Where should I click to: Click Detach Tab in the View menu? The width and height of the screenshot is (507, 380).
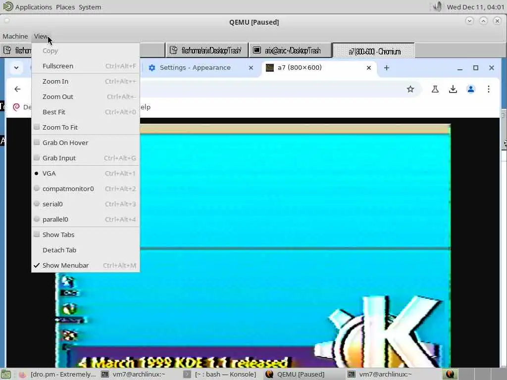point(86,250)
